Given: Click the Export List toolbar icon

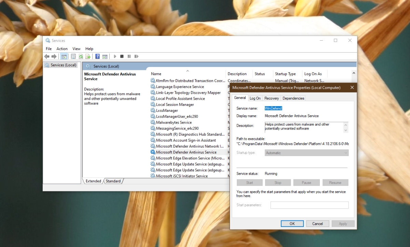Looking at the screenshot, I should (88, 56).
